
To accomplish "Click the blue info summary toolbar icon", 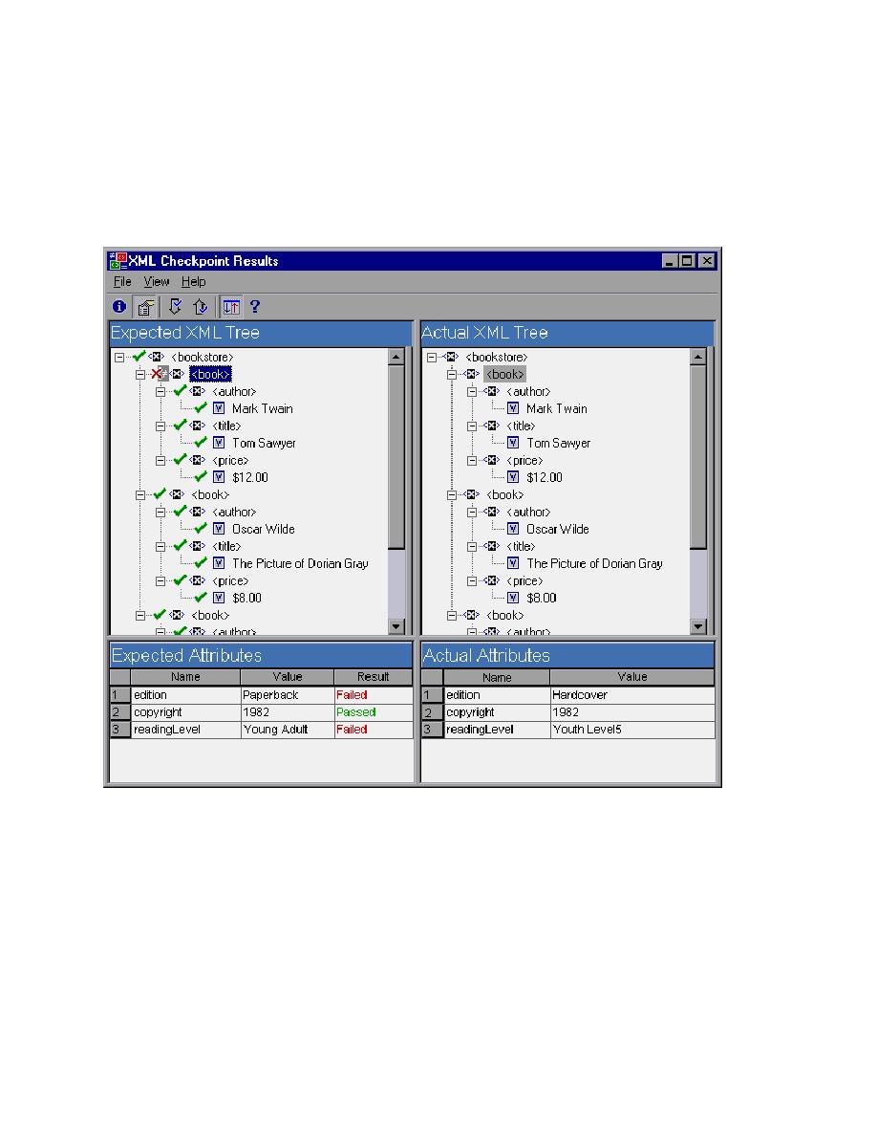I will (x=119, y=307).
